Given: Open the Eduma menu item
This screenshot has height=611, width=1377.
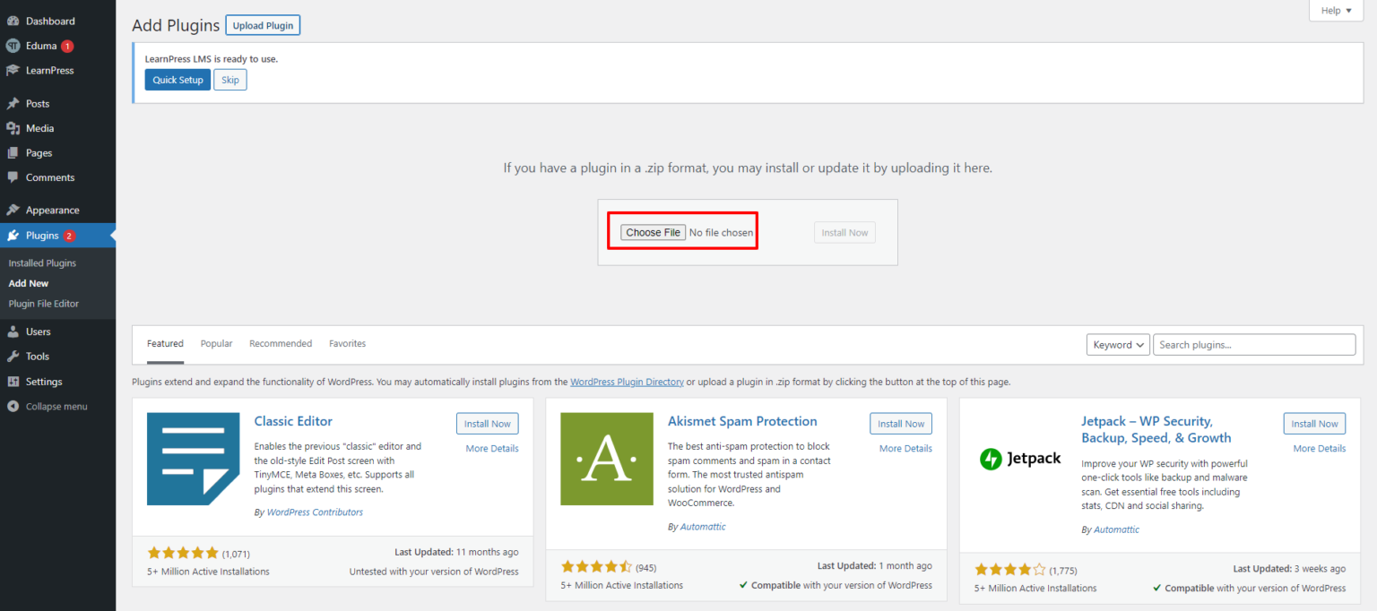Looking at the screenshot, I should click(57, 46).
